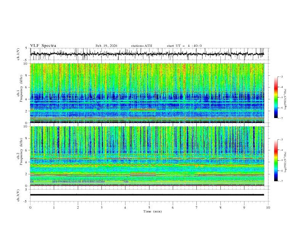Select the Feb. 19, 2026 date label
302x233 pixels.
[x=106, y=46]
